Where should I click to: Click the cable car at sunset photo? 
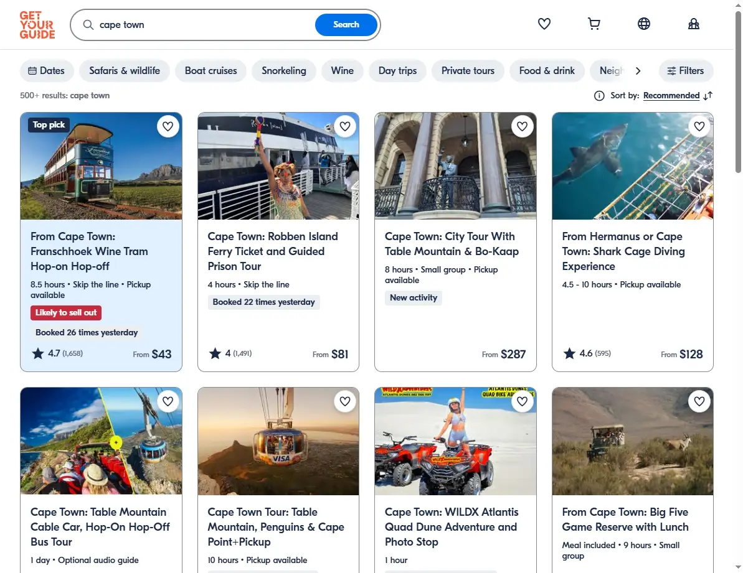pos(278,442)
